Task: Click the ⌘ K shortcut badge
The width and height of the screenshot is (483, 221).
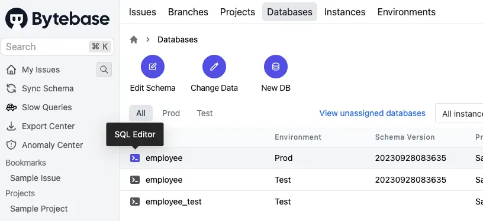Action: (100, 47)
